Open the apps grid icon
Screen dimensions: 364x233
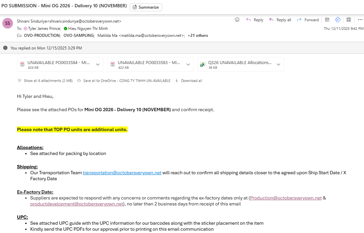[349, 20]
